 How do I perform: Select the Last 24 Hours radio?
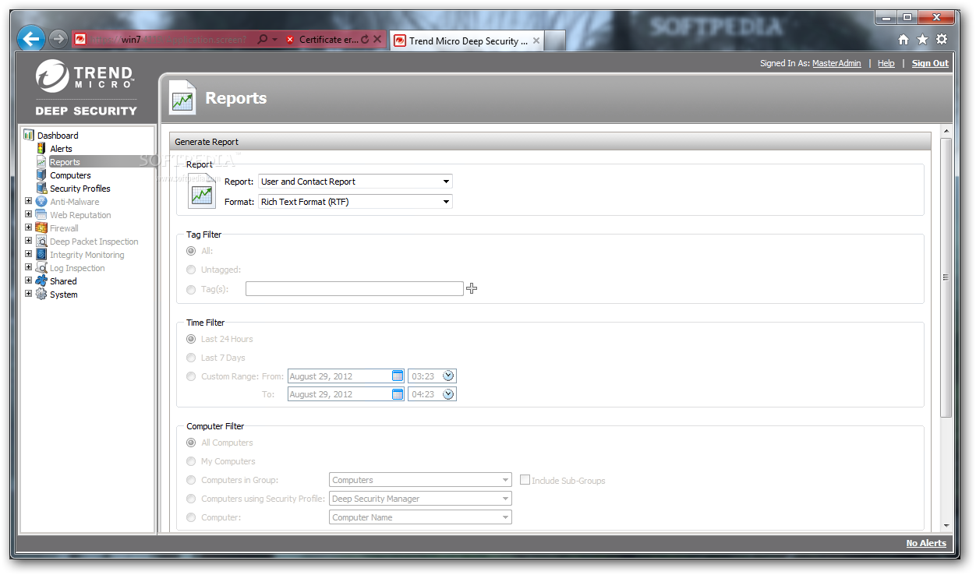(x=191, y=339)
